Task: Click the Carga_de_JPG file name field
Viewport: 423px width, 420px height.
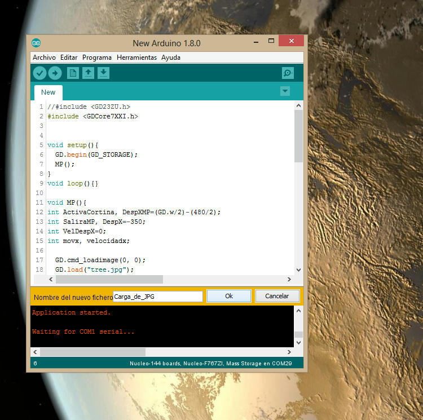Action: 158,297
